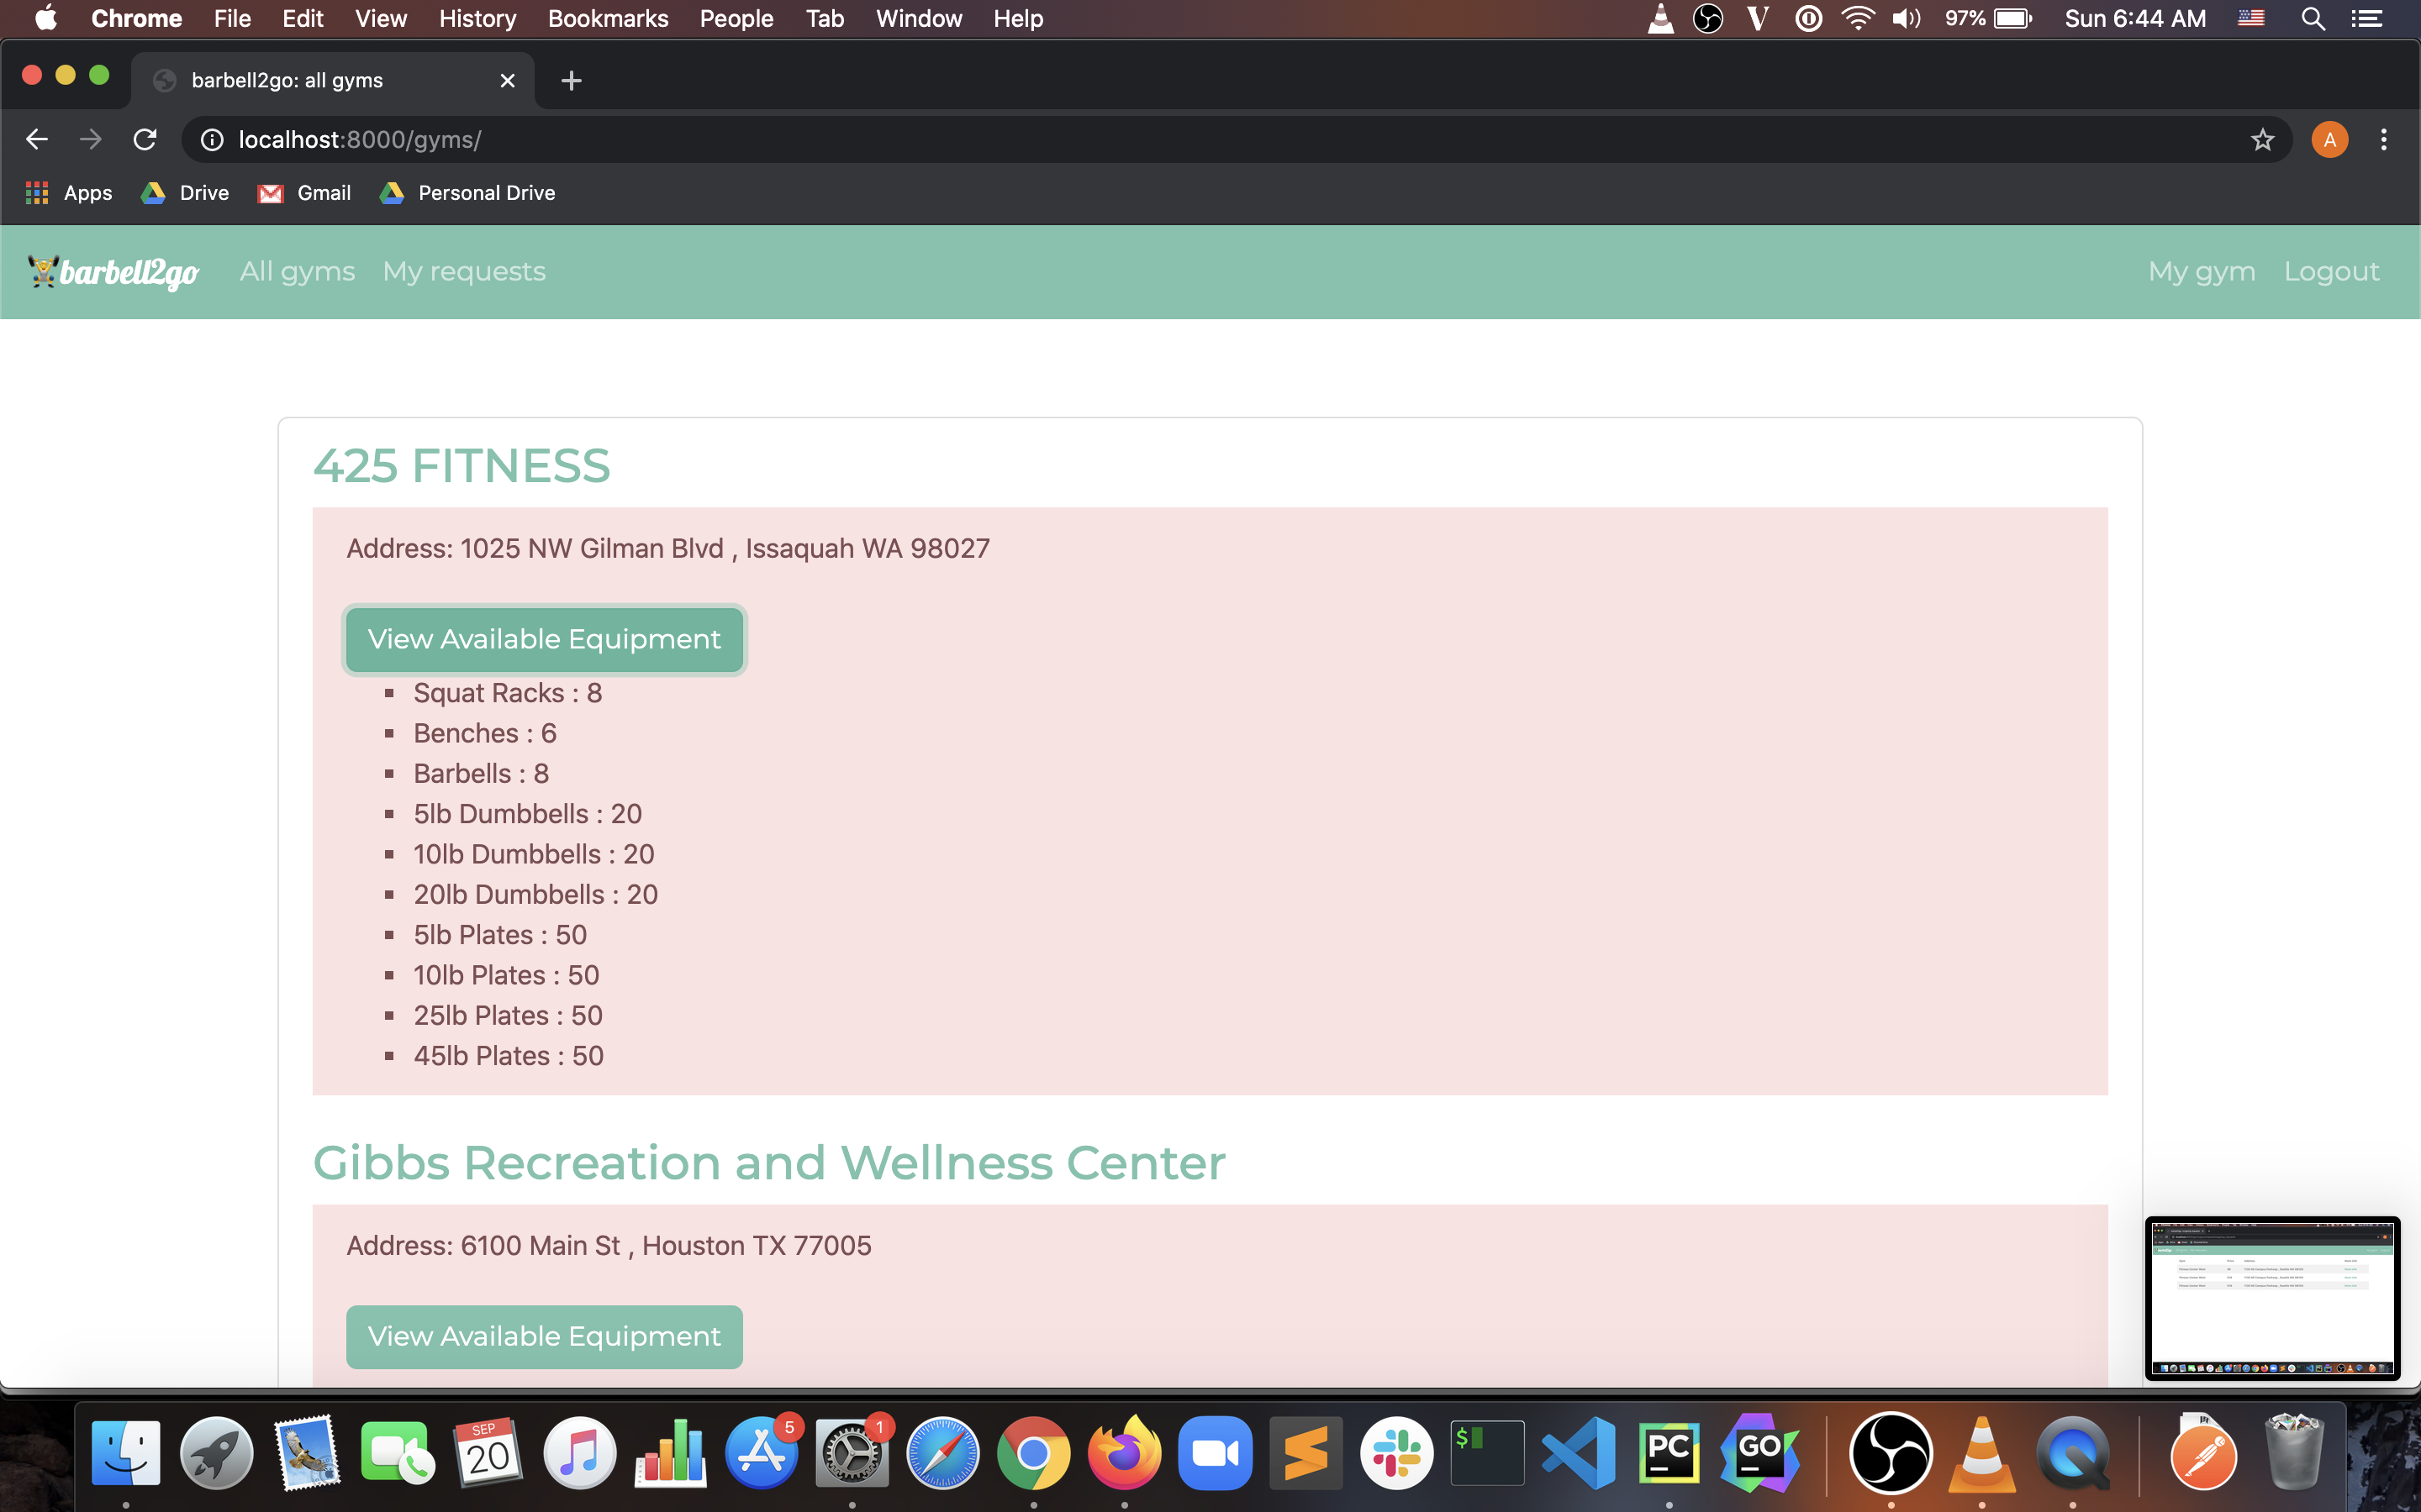Open the Apps bookmark shortcut
Viewport: 2421px width, 1512px height.
click(69, 193)
